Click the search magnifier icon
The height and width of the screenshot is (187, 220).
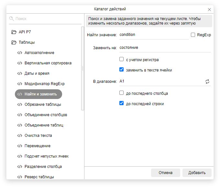[12, 19]
